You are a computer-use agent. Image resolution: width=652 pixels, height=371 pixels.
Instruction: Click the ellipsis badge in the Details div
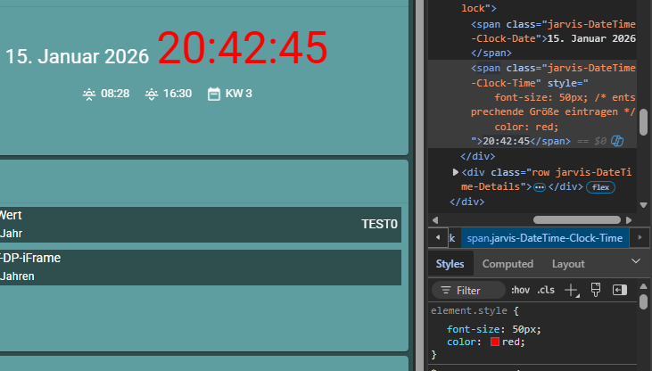point(540,187)
